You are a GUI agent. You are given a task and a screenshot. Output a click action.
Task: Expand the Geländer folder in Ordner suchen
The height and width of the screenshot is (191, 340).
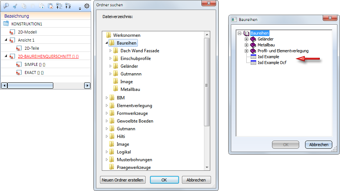pos(110,66)
